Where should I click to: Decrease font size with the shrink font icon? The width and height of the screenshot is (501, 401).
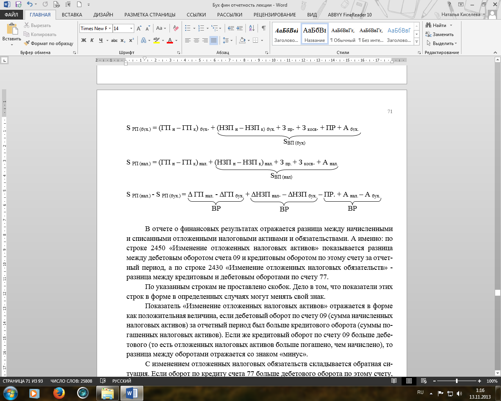coord(148,29)
